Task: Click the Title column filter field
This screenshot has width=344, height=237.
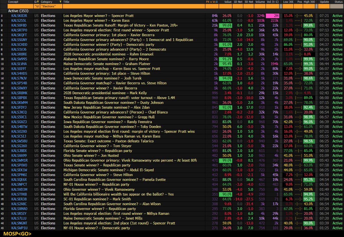Action: (134, 6)
